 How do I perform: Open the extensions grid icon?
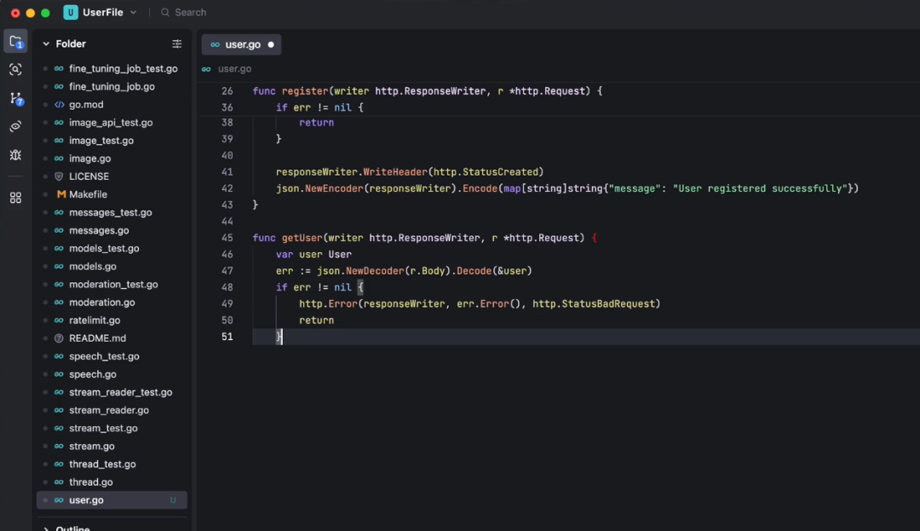click(x=15, y=198)
